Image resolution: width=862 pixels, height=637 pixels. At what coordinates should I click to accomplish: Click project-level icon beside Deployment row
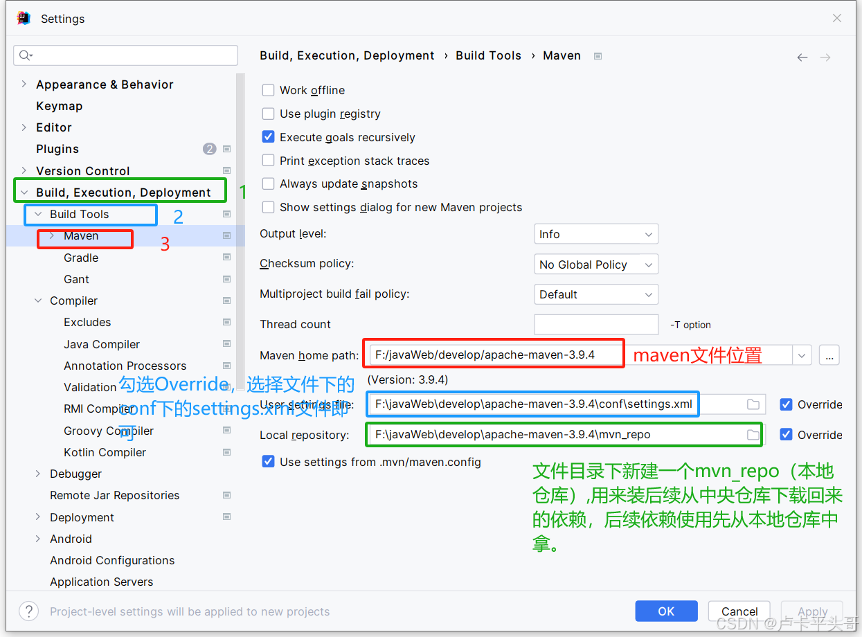point(226,517)
